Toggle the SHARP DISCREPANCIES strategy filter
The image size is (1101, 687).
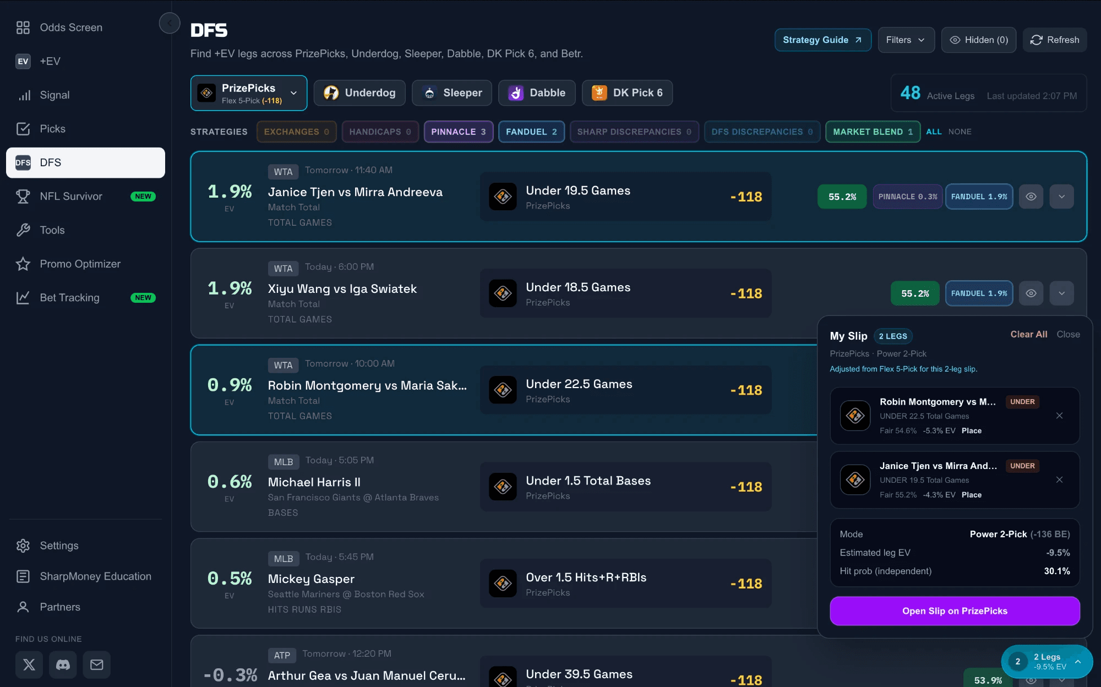tap(634, 132)
